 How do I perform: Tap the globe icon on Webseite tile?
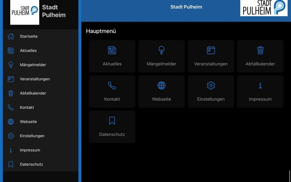(161, 85)
